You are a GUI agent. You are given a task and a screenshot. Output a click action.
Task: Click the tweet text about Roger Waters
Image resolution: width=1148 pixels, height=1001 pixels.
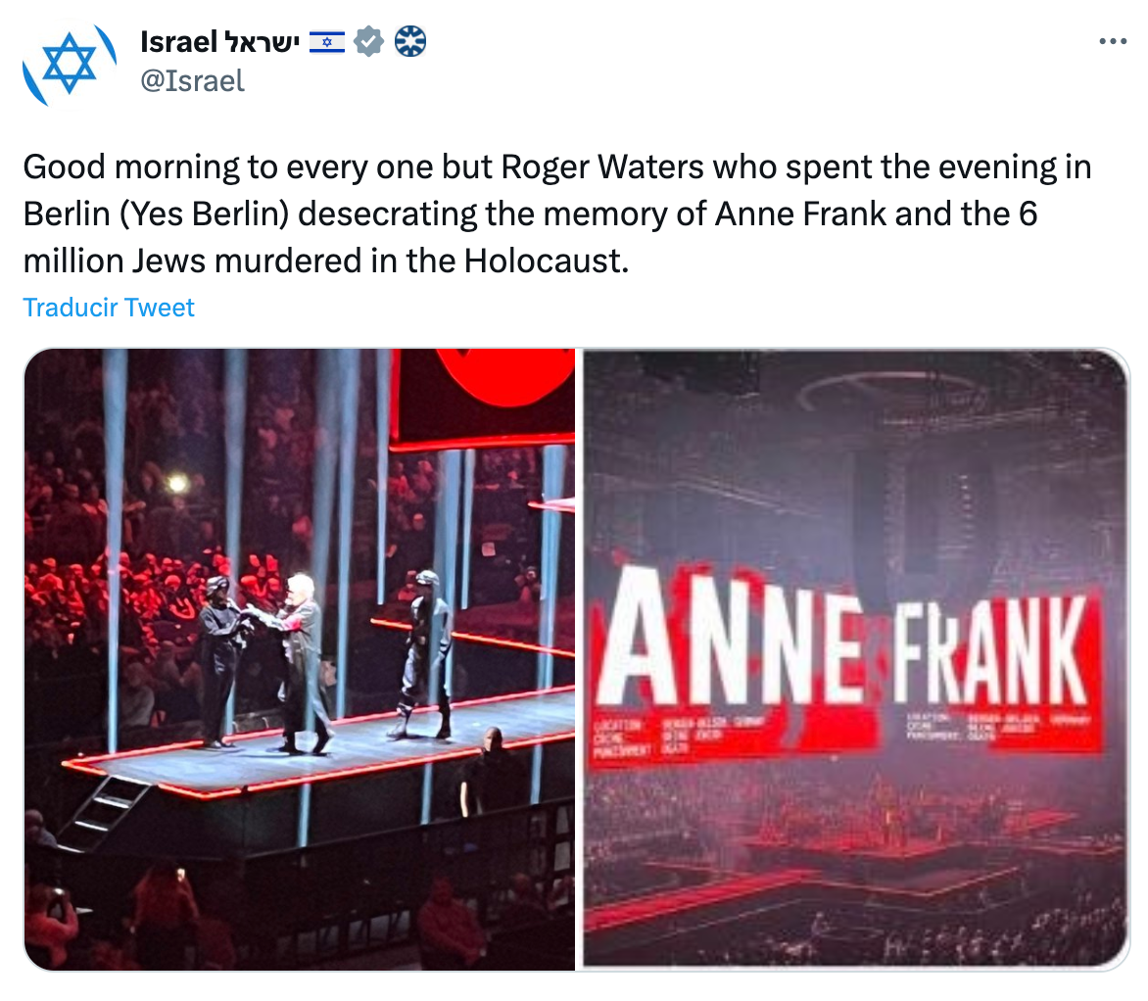[556, 213]
